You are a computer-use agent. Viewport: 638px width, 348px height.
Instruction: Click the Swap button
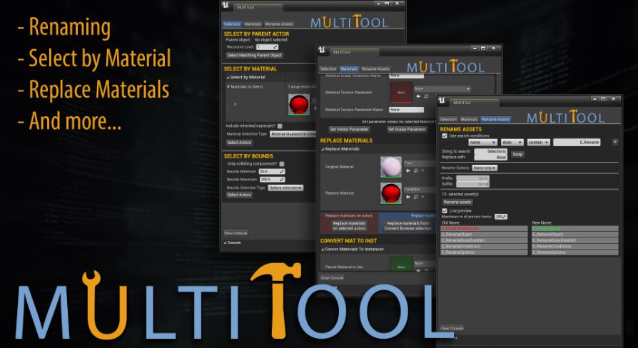coord(517,154)
